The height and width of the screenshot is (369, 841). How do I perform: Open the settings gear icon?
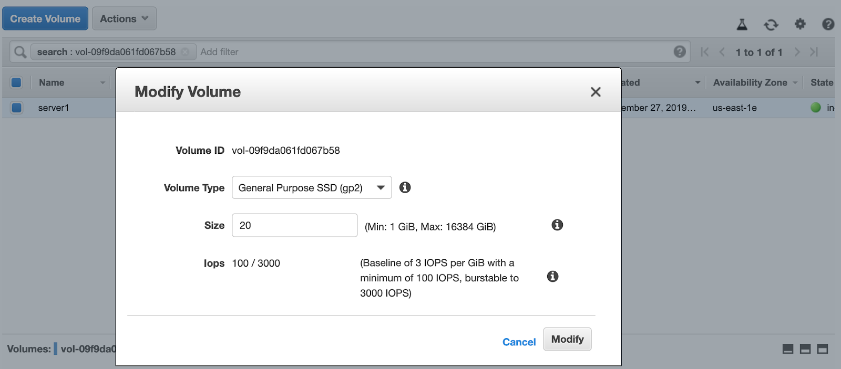point(800,24)
